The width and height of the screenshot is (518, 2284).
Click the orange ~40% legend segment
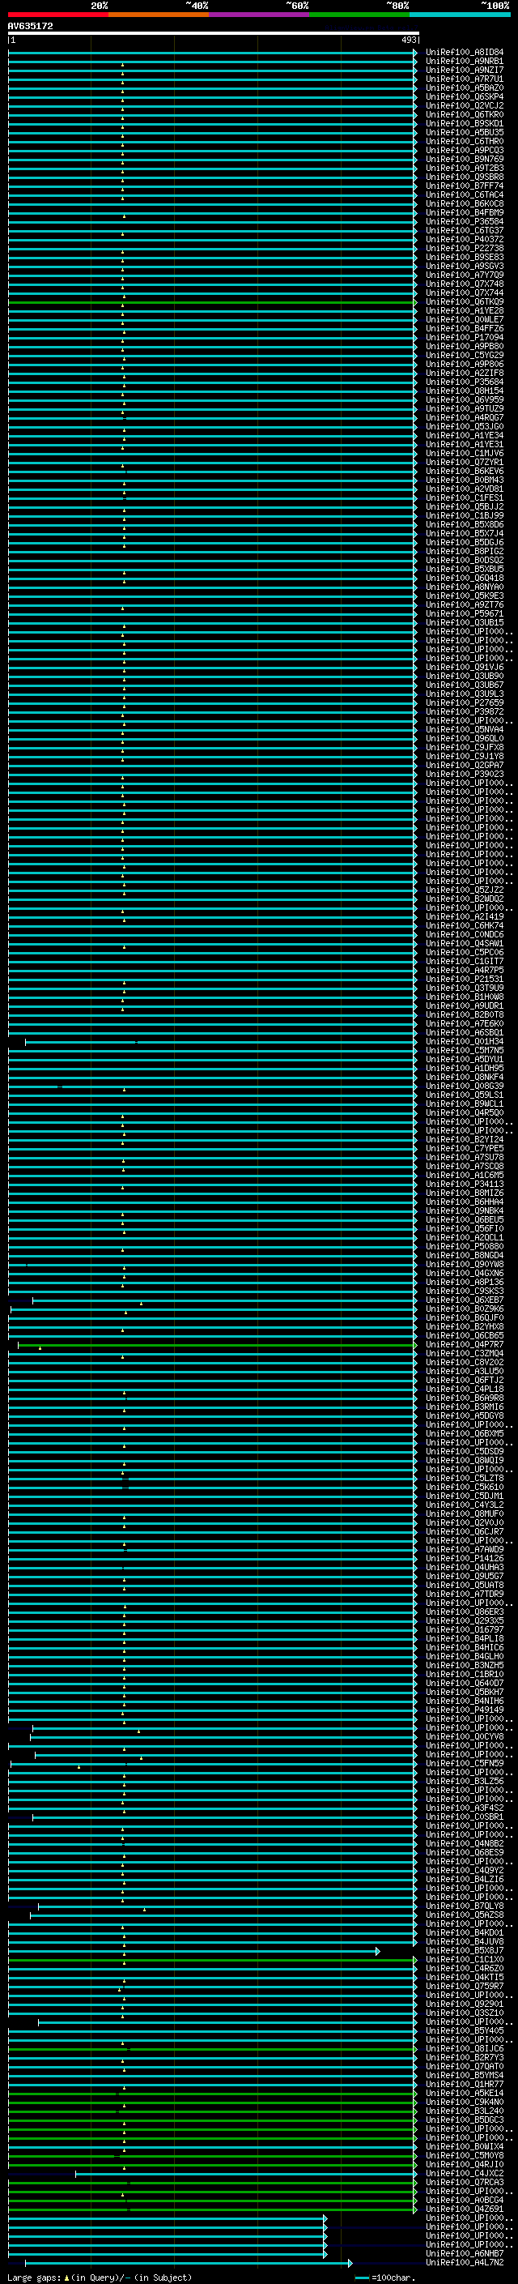coord(159,15)
